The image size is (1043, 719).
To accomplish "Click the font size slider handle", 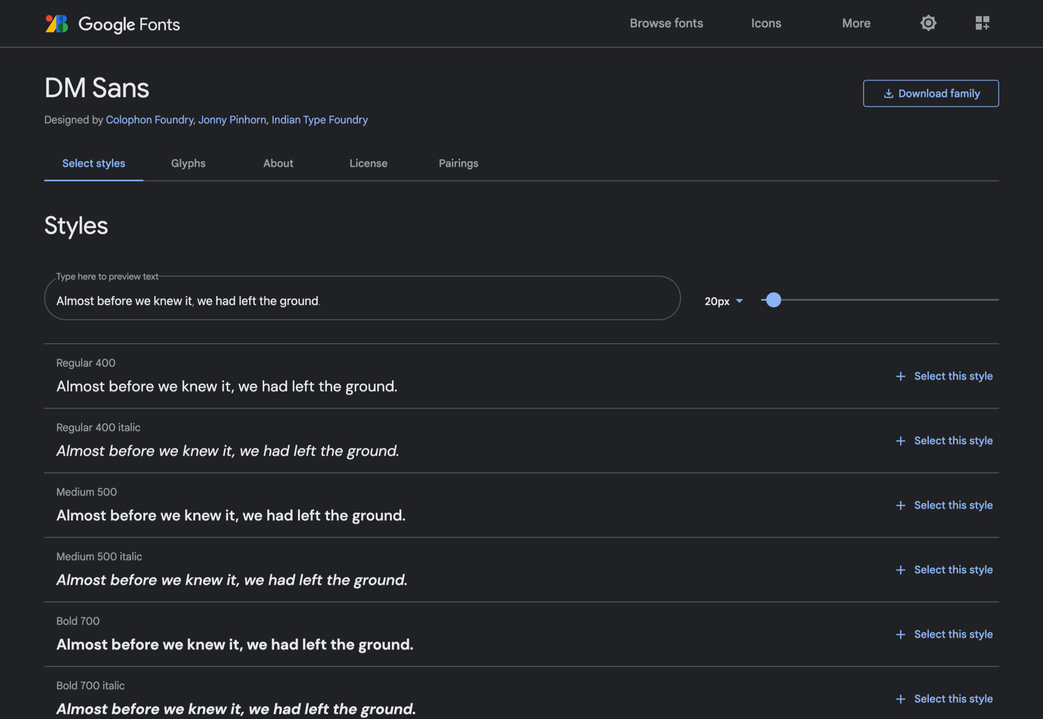I will [x=773, y=300].
